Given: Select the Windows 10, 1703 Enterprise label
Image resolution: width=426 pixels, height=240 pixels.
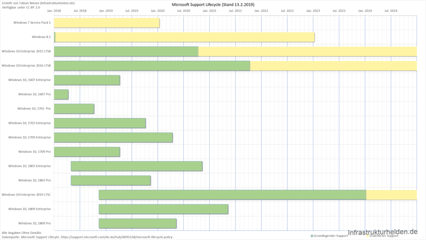Looking at the screenshot, I should (x=30, y=123).
